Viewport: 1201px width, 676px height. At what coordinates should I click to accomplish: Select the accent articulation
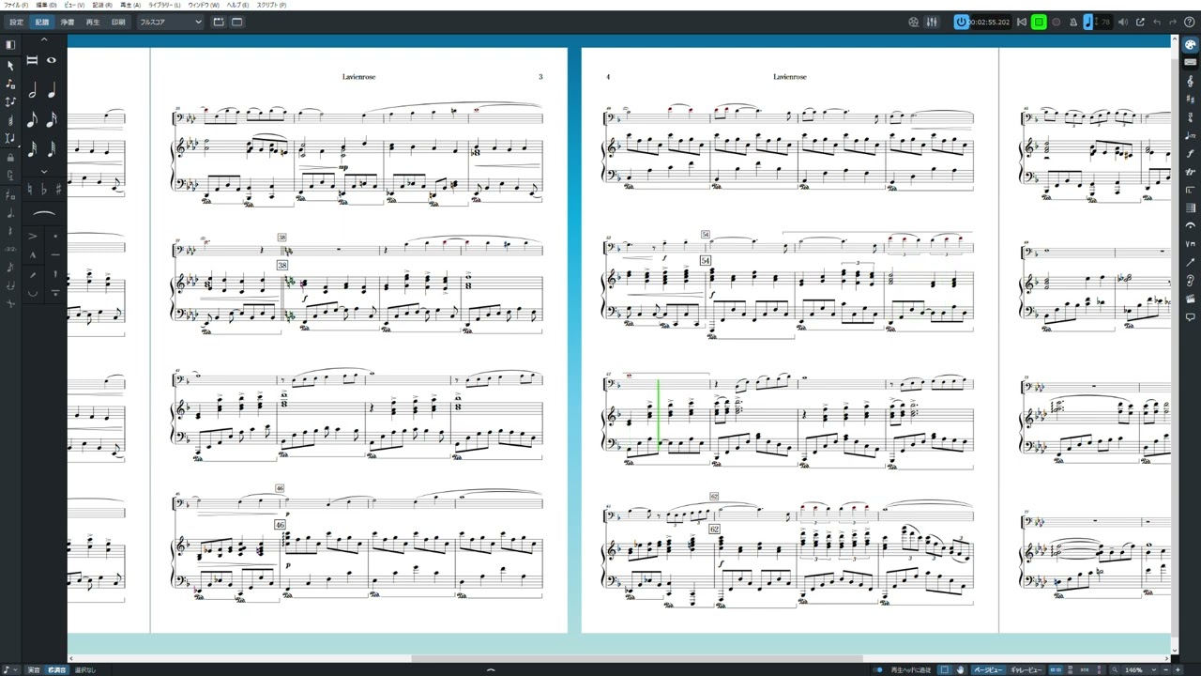click(x=33, y=236)
